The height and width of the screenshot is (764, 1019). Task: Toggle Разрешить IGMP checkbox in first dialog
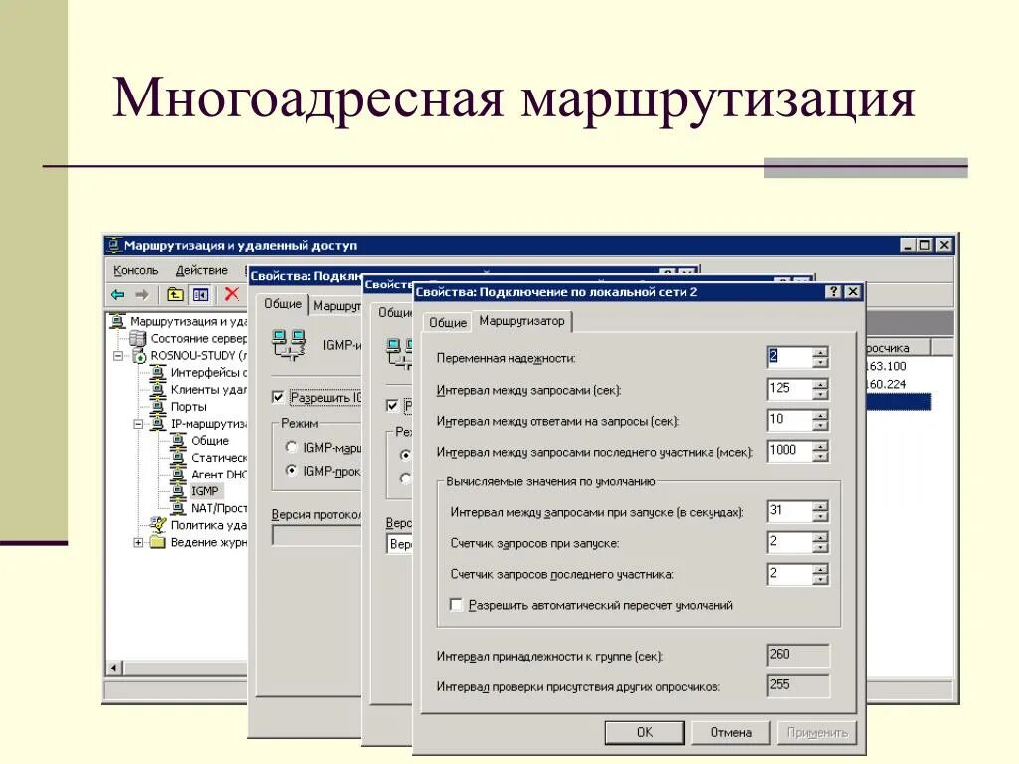click(279, 397)
